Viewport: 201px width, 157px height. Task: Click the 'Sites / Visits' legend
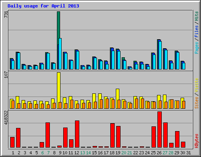(196, 93)
